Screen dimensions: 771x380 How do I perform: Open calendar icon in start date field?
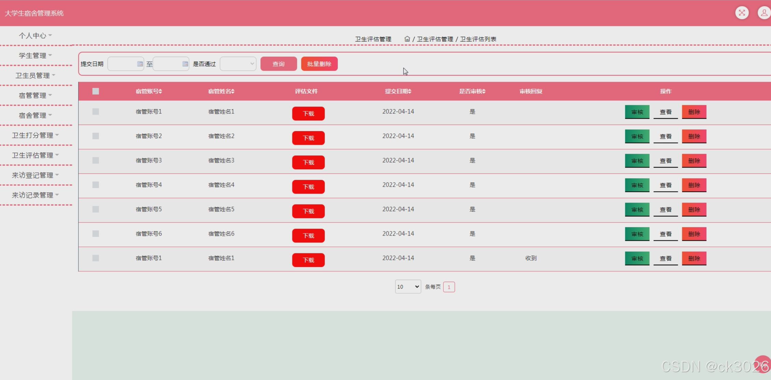pos(140,64)
